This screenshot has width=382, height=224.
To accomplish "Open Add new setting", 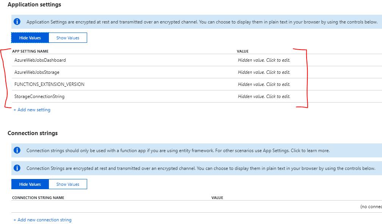I will point(32,109).
